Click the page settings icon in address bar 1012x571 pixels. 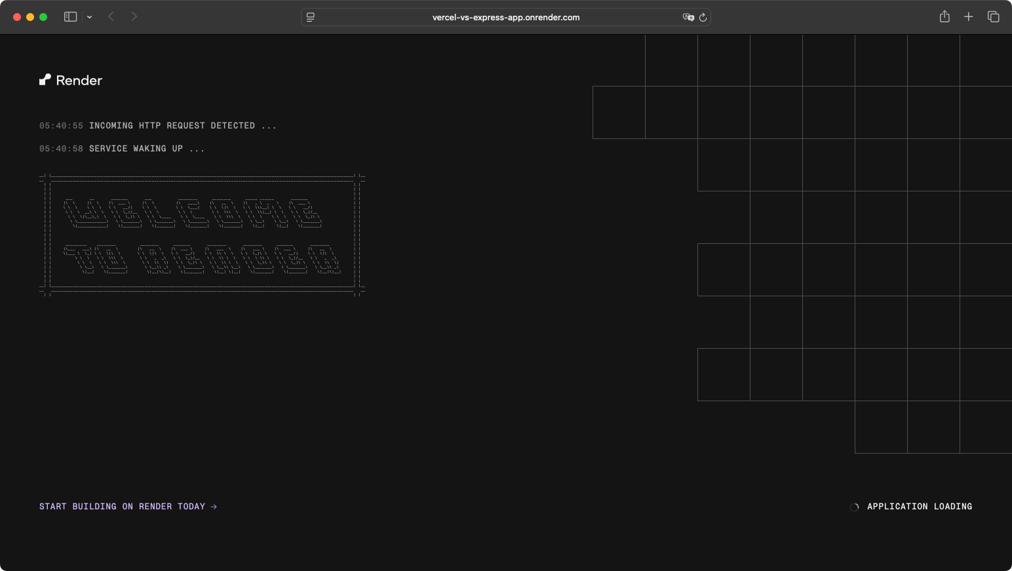310,17
